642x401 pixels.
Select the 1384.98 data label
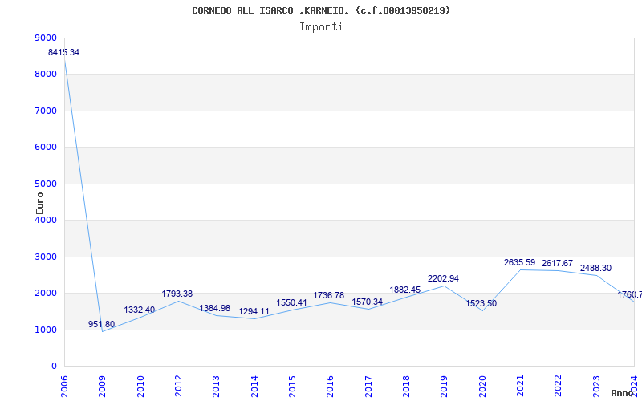tap(215, 309)
